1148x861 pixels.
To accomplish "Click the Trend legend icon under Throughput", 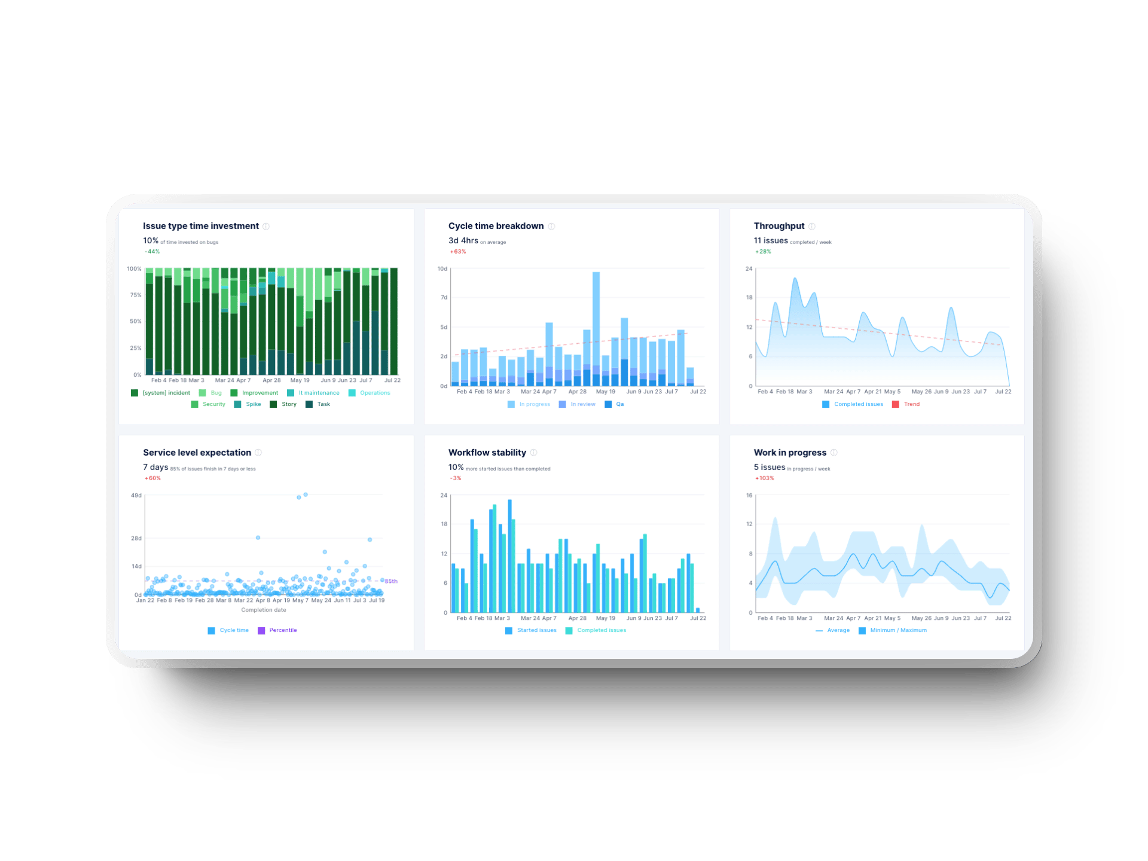I will pos(895,404).
